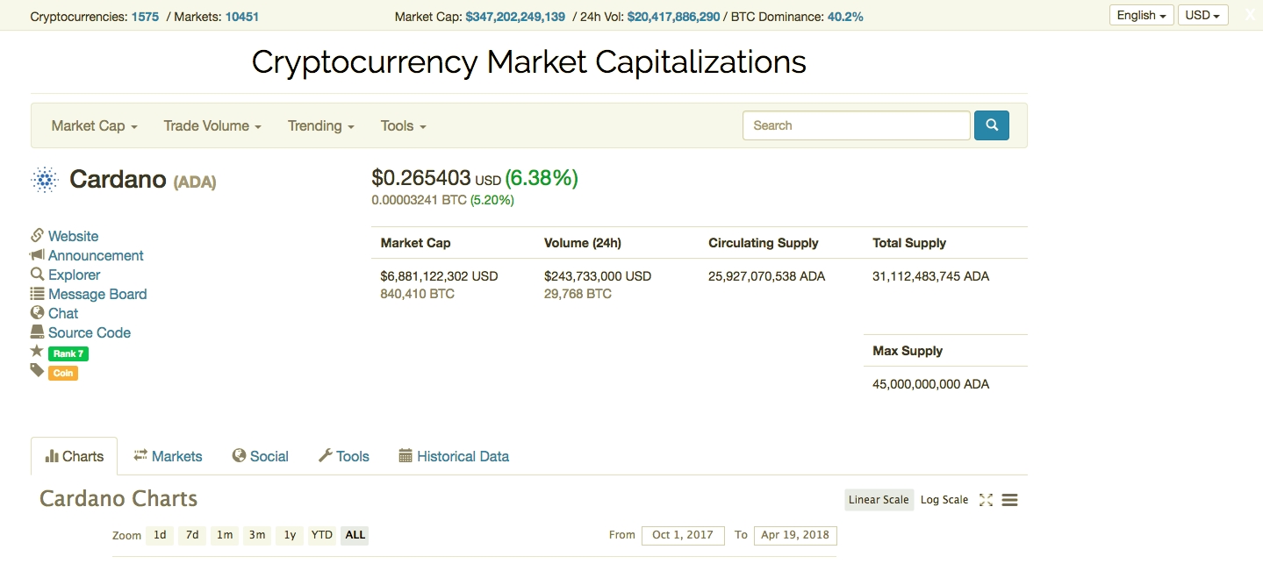Open the Market Cap dropdown menu

[95, 125]
